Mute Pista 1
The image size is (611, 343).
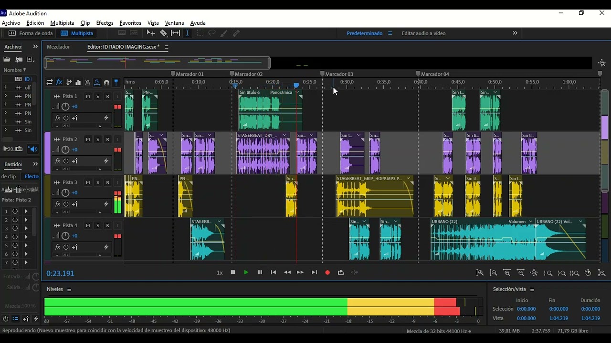pyautogui.click(x=88, y=96)
